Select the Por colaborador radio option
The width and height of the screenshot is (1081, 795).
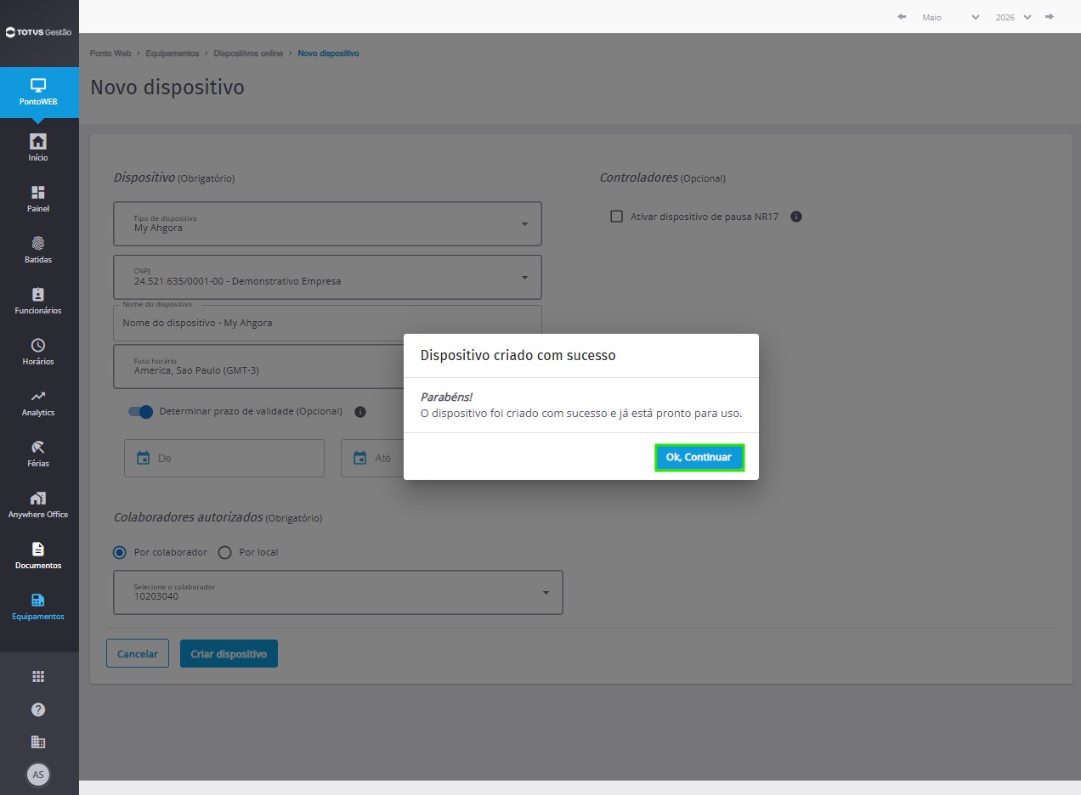click(120, 552)
